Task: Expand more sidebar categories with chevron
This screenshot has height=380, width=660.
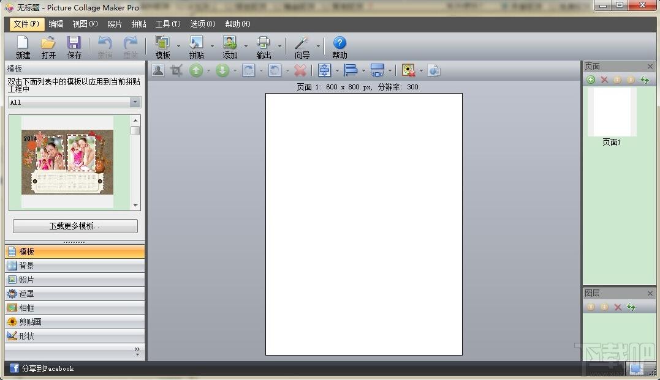Action: 137,351
